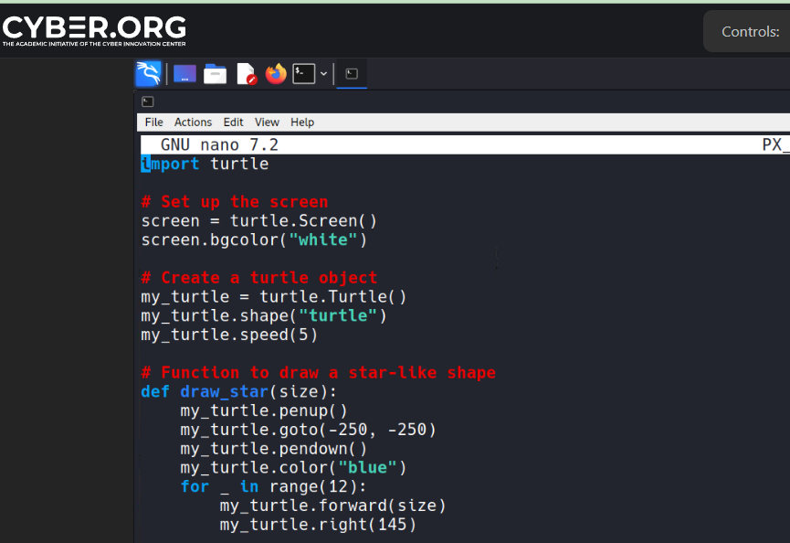The width and height of the screenshot is (790, 543).
Task: Open the Kali Linux applications menu
Action: [x=149, y=74]
